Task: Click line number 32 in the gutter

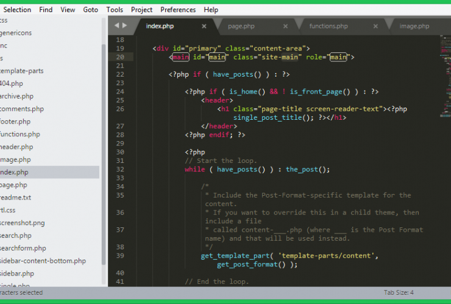Action: click(x=119, y=169)
